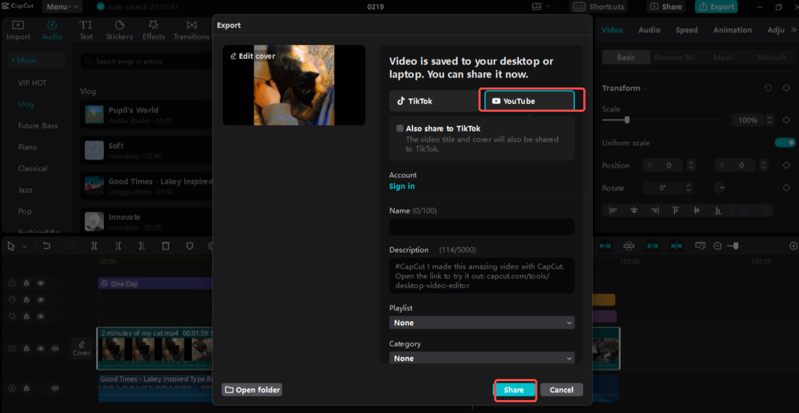The image size is (799, 413).
Task: Click the trash Delete icon in timeline toolbar
Action: [x=165, y=246]
